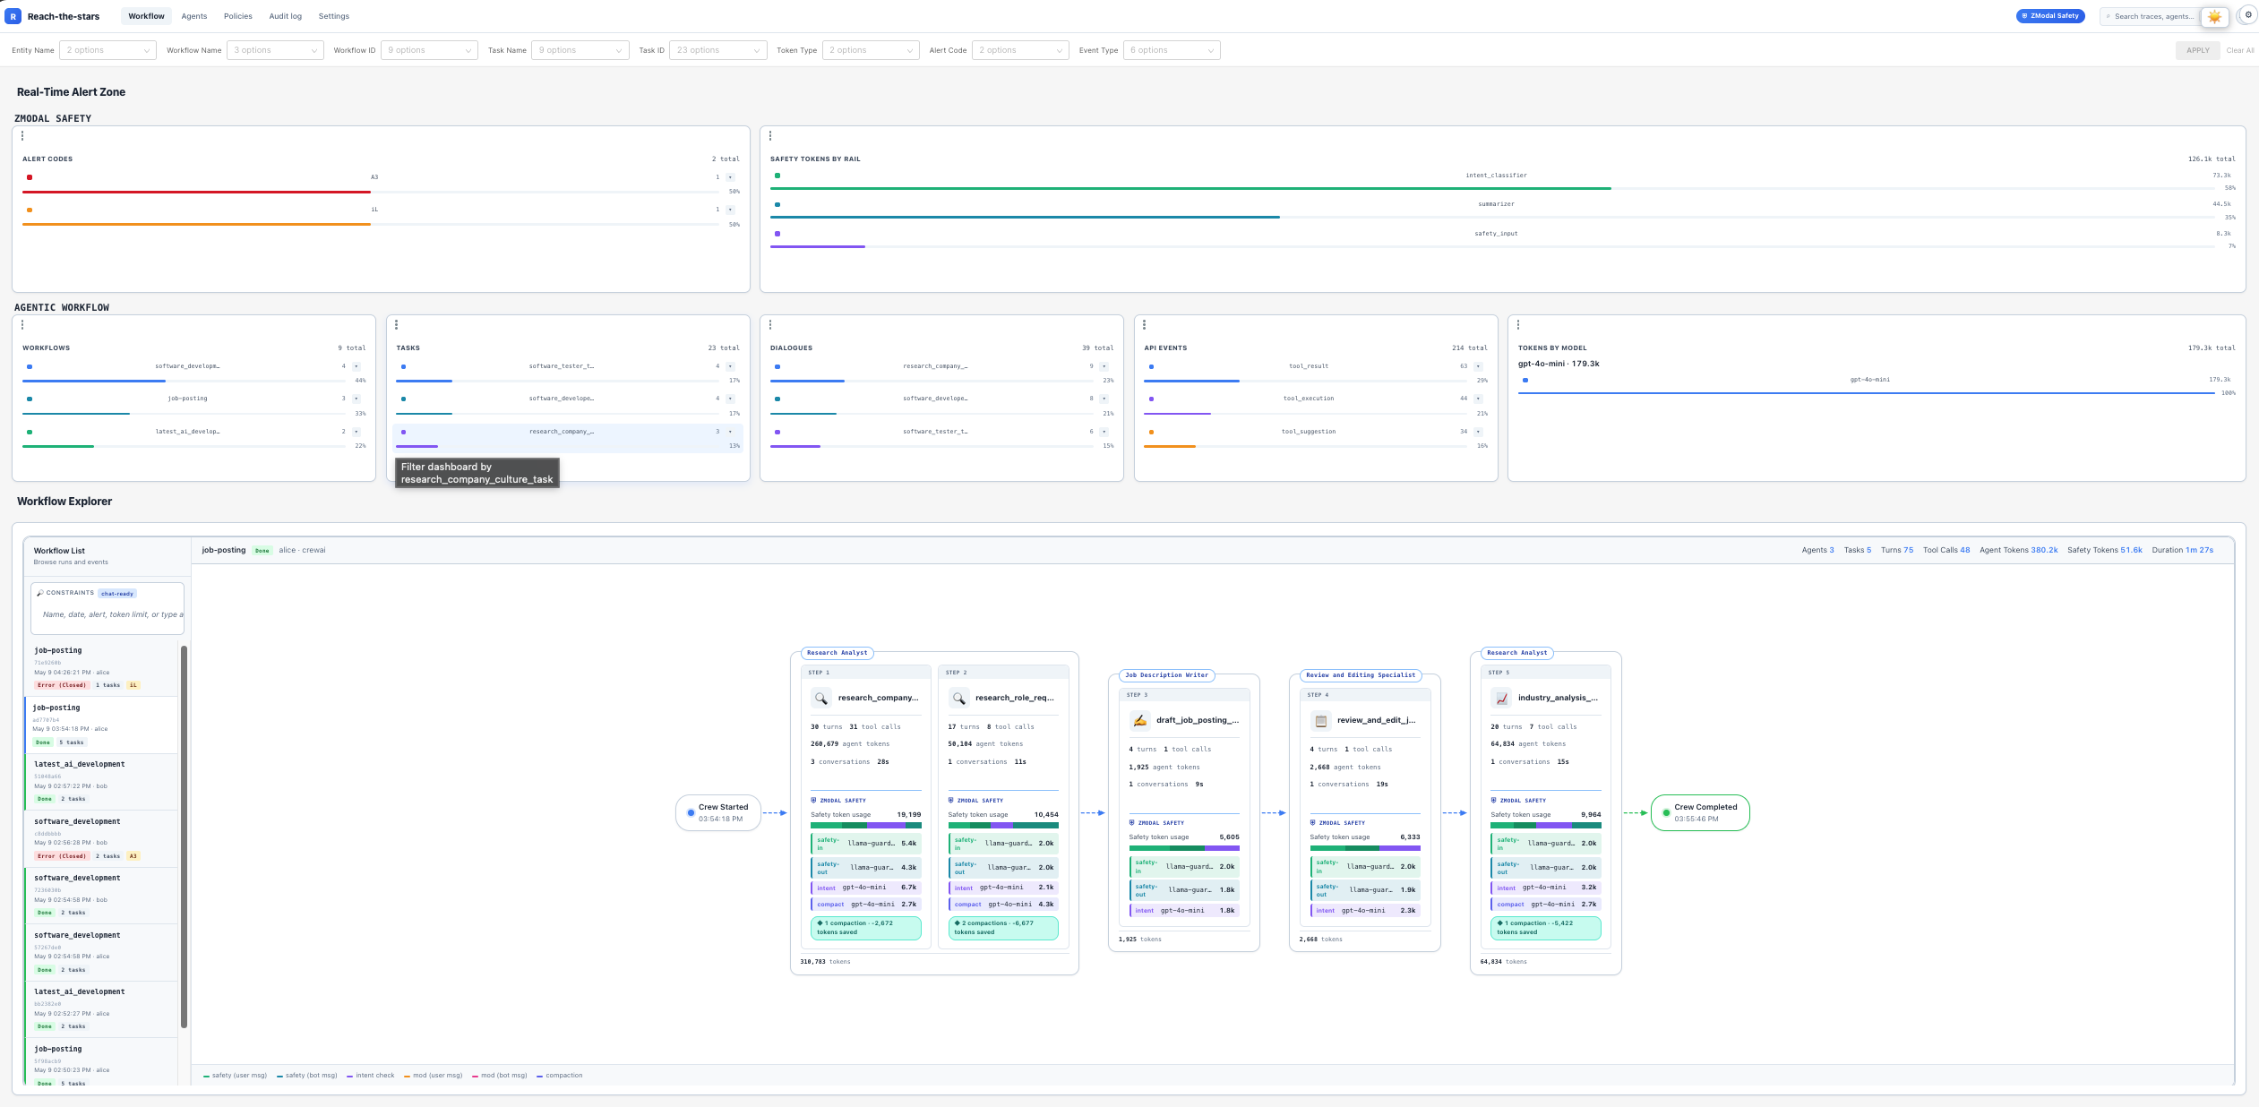Viewport: 2259px width, 1107px height.
Task: Select the Settings tab
Action: click(333, 16)
